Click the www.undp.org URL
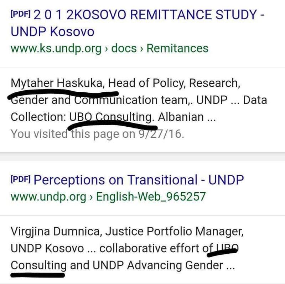 coord(48,197)
